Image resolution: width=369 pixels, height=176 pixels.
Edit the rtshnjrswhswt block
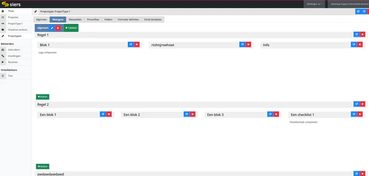pyautogui.click(x=242, y=45)
